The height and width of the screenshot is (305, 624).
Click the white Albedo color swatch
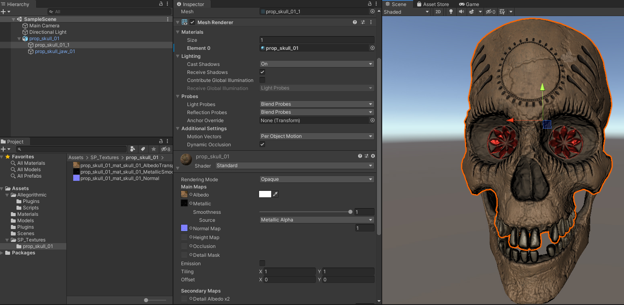click(265, 194)
